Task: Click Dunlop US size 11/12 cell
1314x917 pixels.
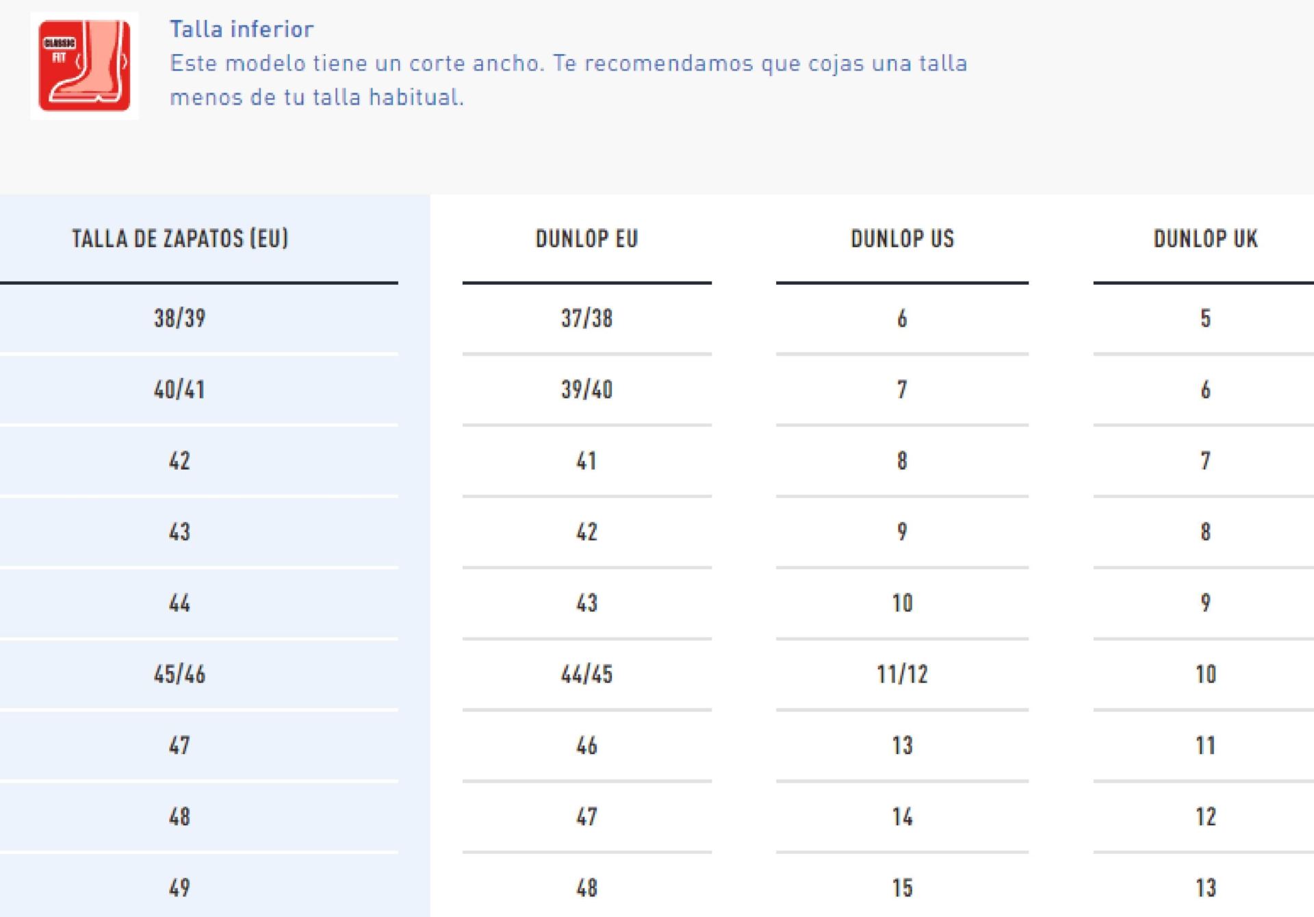Action: [902, 675]
